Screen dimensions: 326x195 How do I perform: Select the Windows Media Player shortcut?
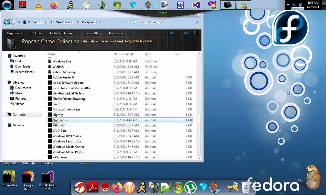[119, 152]
